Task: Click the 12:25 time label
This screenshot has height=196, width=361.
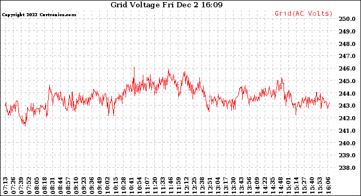Action: tap(194, 186)
